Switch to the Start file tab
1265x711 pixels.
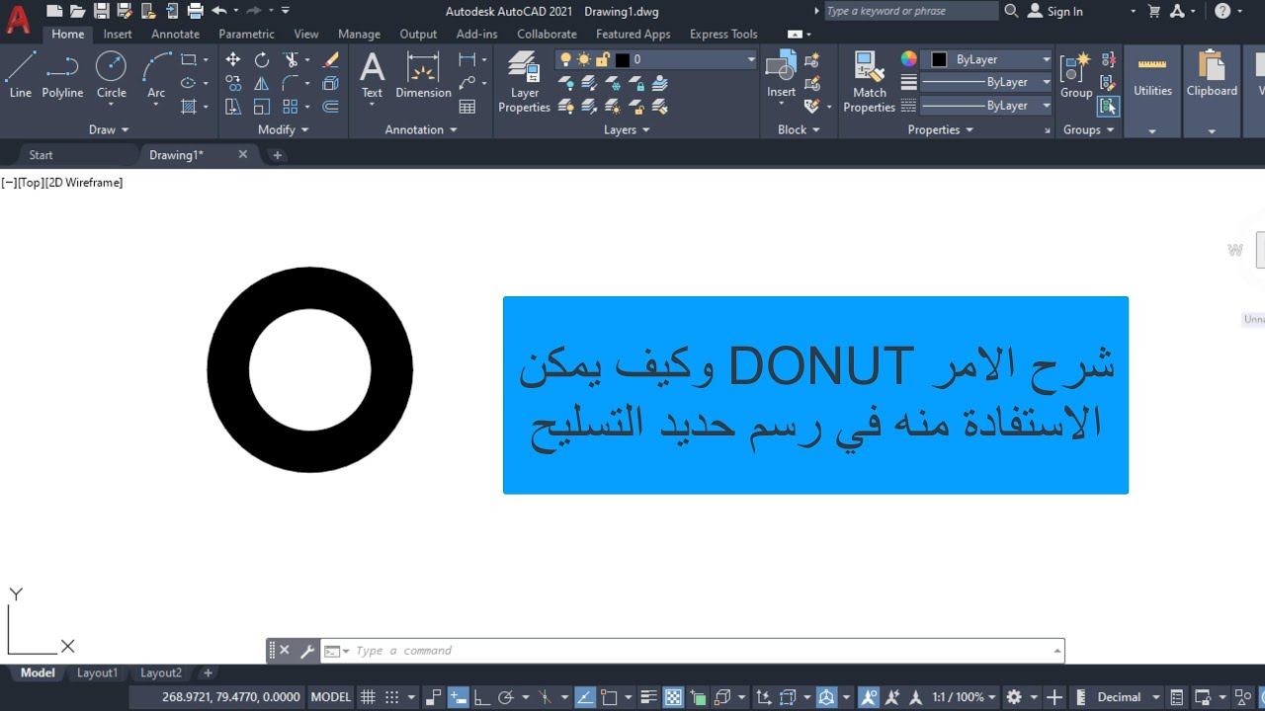tap(42, 155)
